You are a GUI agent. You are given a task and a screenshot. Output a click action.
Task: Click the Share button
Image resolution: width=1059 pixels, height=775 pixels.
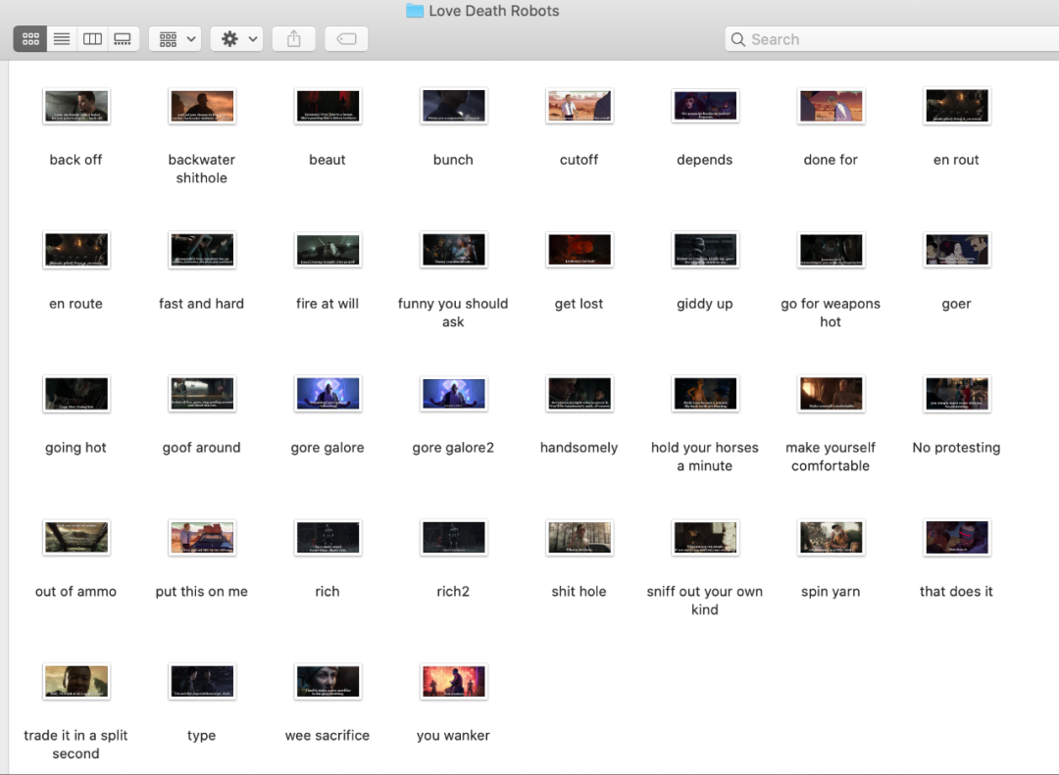tap(294, 39)
